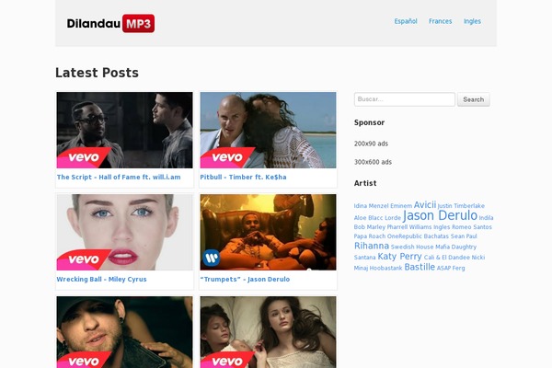Select the Bob Marley artist tag
The height and width of the screenshot is (368, 552).
coord(370,227)
